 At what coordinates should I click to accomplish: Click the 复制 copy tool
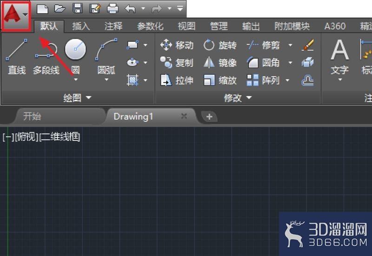177,63
